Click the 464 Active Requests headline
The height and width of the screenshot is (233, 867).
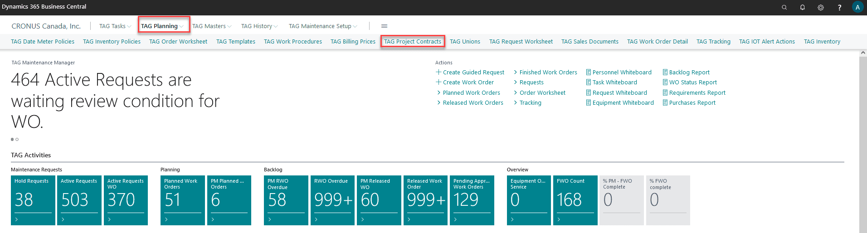[115, 101]
